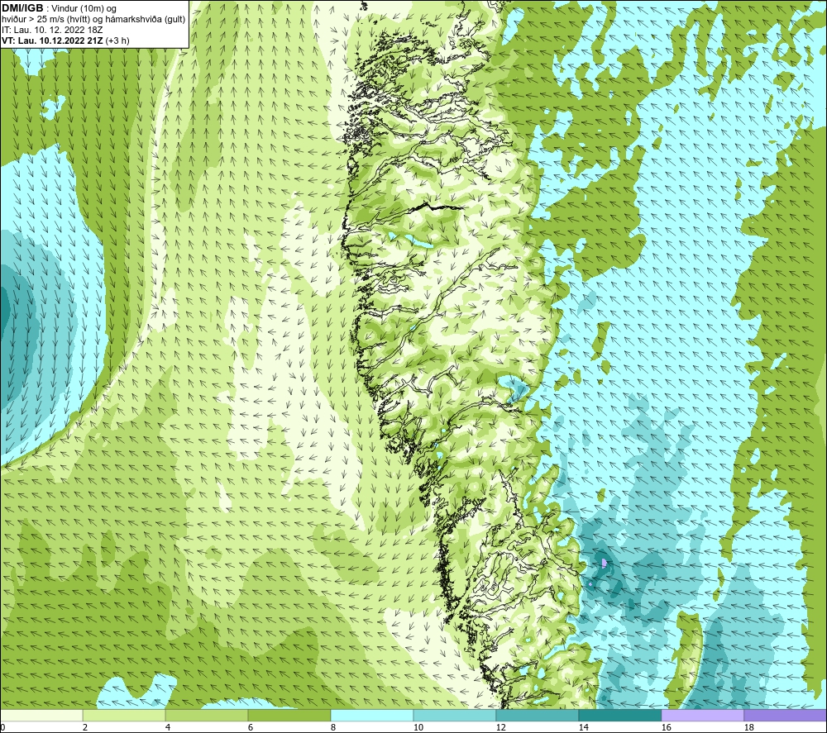The image size is (827, 733).
Task: Click the 'IT: Lau. 10. 12. 2022 18Z' line
Action: [x=52, y=30]
